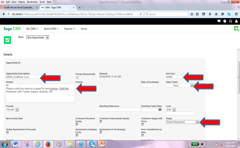
Task: Reload the page with the refresh icon
Action: 141,14
